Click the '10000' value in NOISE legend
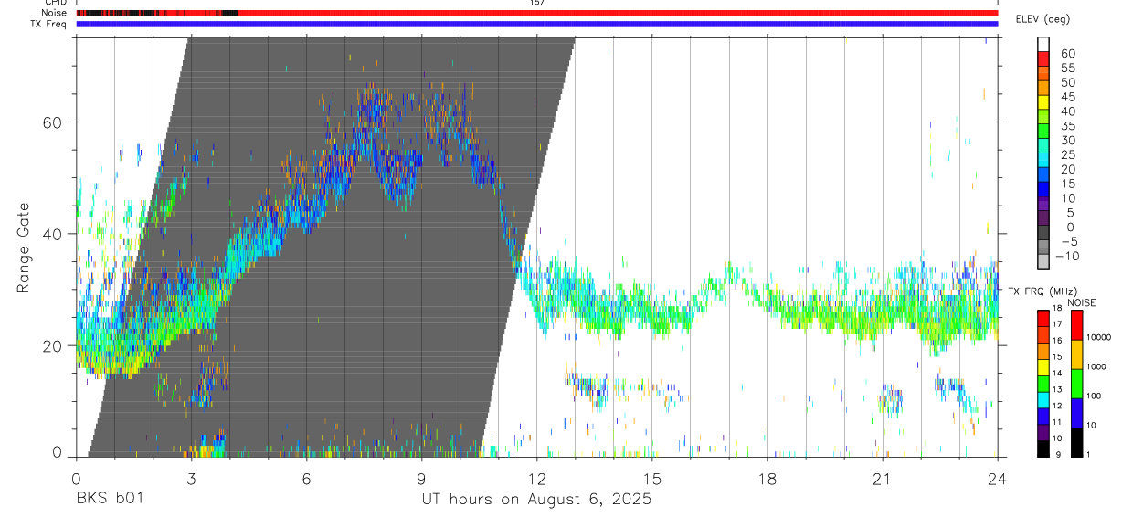The height and width of the screenshot is (518, 1122). coord(1100,337)
